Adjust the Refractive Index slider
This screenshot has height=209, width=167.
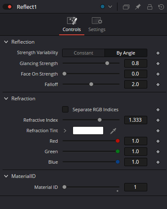91,120
